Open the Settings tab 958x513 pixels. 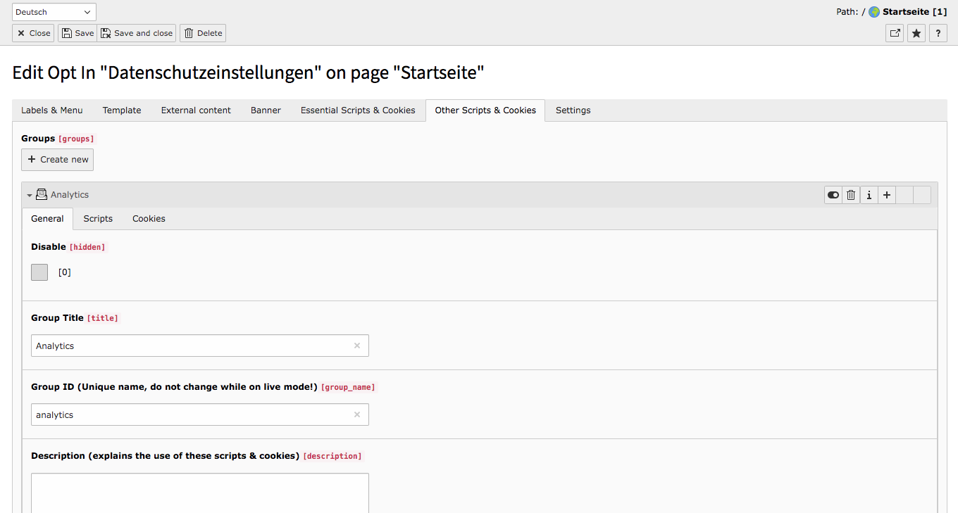[x=573, y=110]
